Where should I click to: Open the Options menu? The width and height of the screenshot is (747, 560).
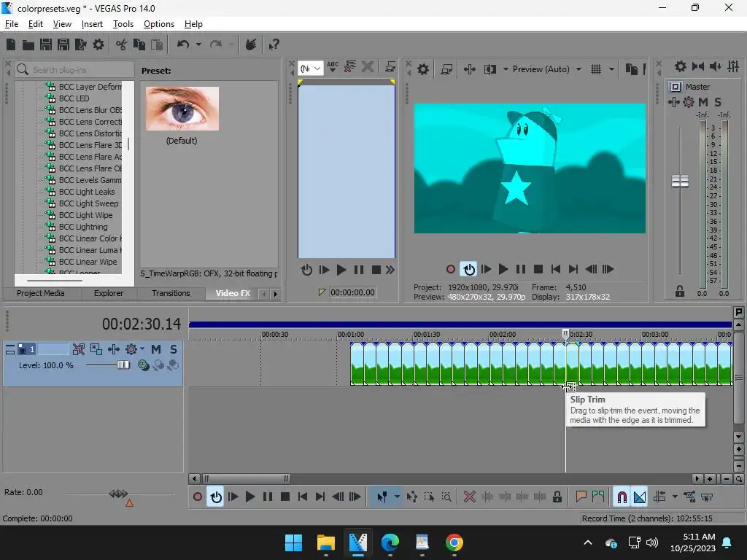pyautogui.click(x=158, y=24)
